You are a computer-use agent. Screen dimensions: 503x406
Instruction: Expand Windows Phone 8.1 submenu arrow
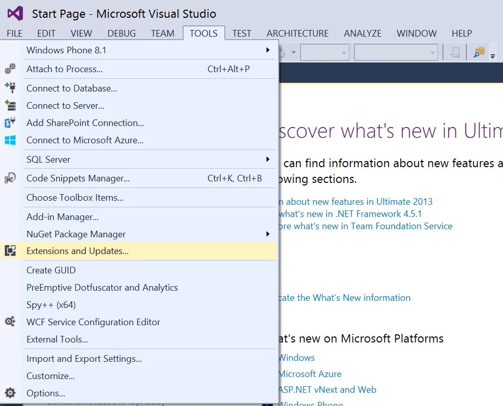click(268, 50)
